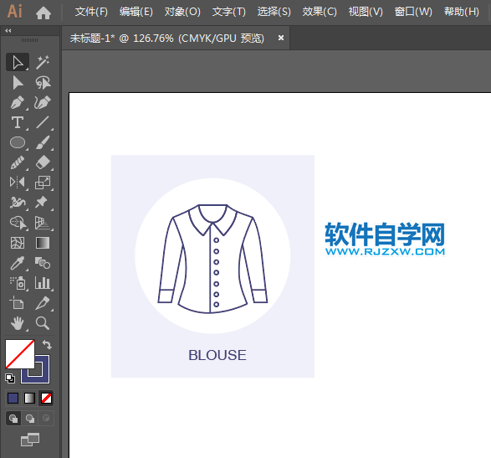Viewport: 491px width, 458px height.
Task: Set fill to None
Action: [x=46, y=398]
